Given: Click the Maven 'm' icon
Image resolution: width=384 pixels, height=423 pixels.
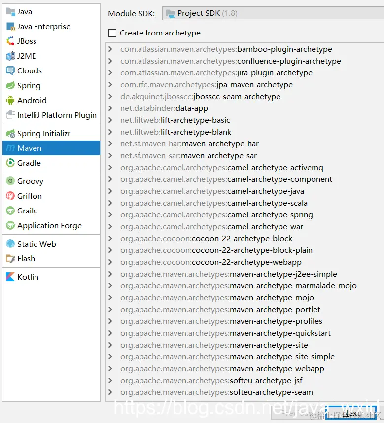Looking at the screenshot, I should [x=10, y=148].
